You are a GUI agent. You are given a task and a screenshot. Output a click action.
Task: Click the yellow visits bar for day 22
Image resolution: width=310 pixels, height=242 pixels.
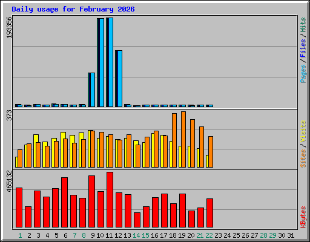207,161
